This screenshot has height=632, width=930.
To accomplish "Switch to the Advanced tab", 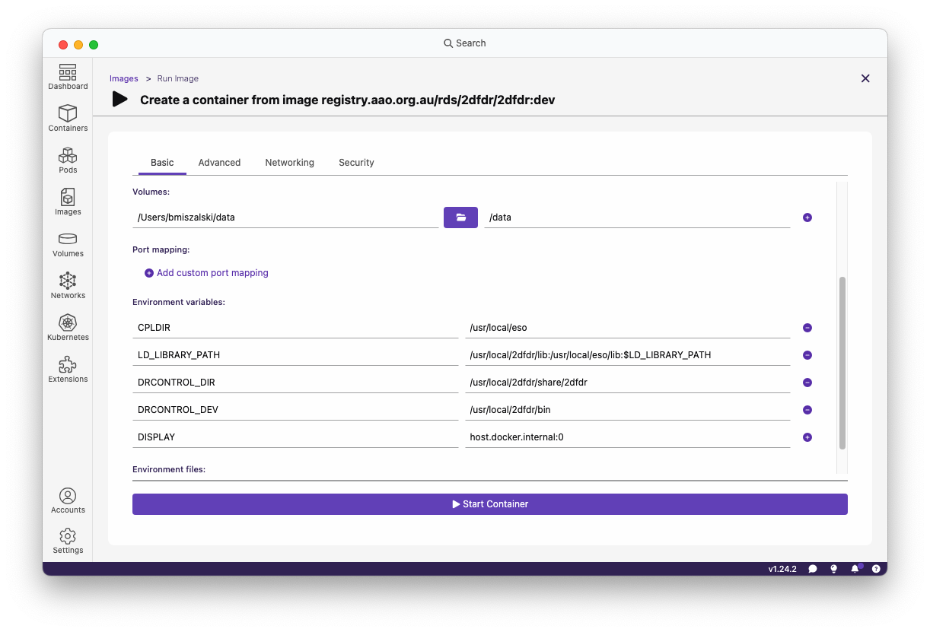I will coord(219,163).
